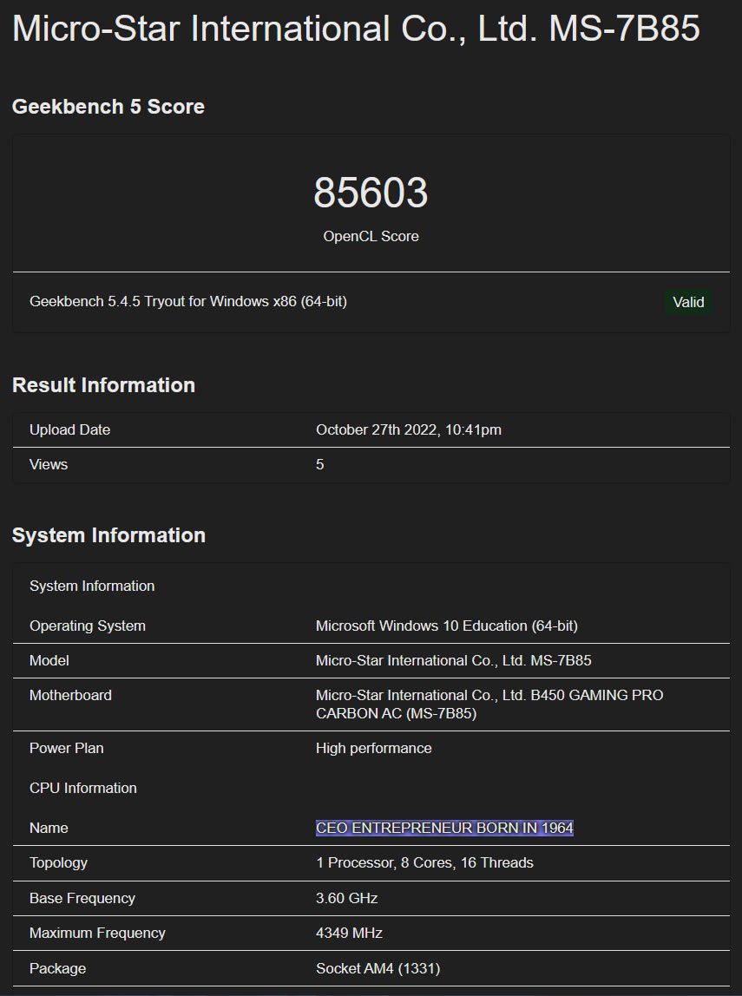The image size is (742, 996).
Task: Select the Microsoft Windows 10 Education value
Action: 448,626
